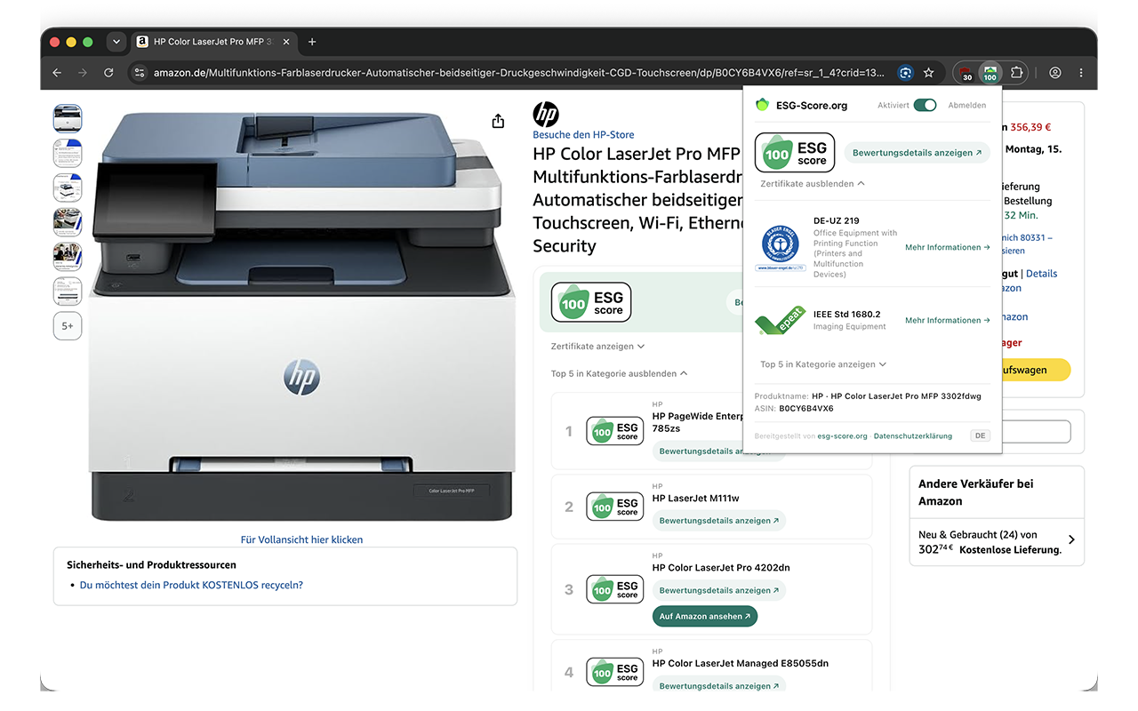Open the extension with the 30 badge
Viewport: 1138px width, 711px height.
point(966,73)
